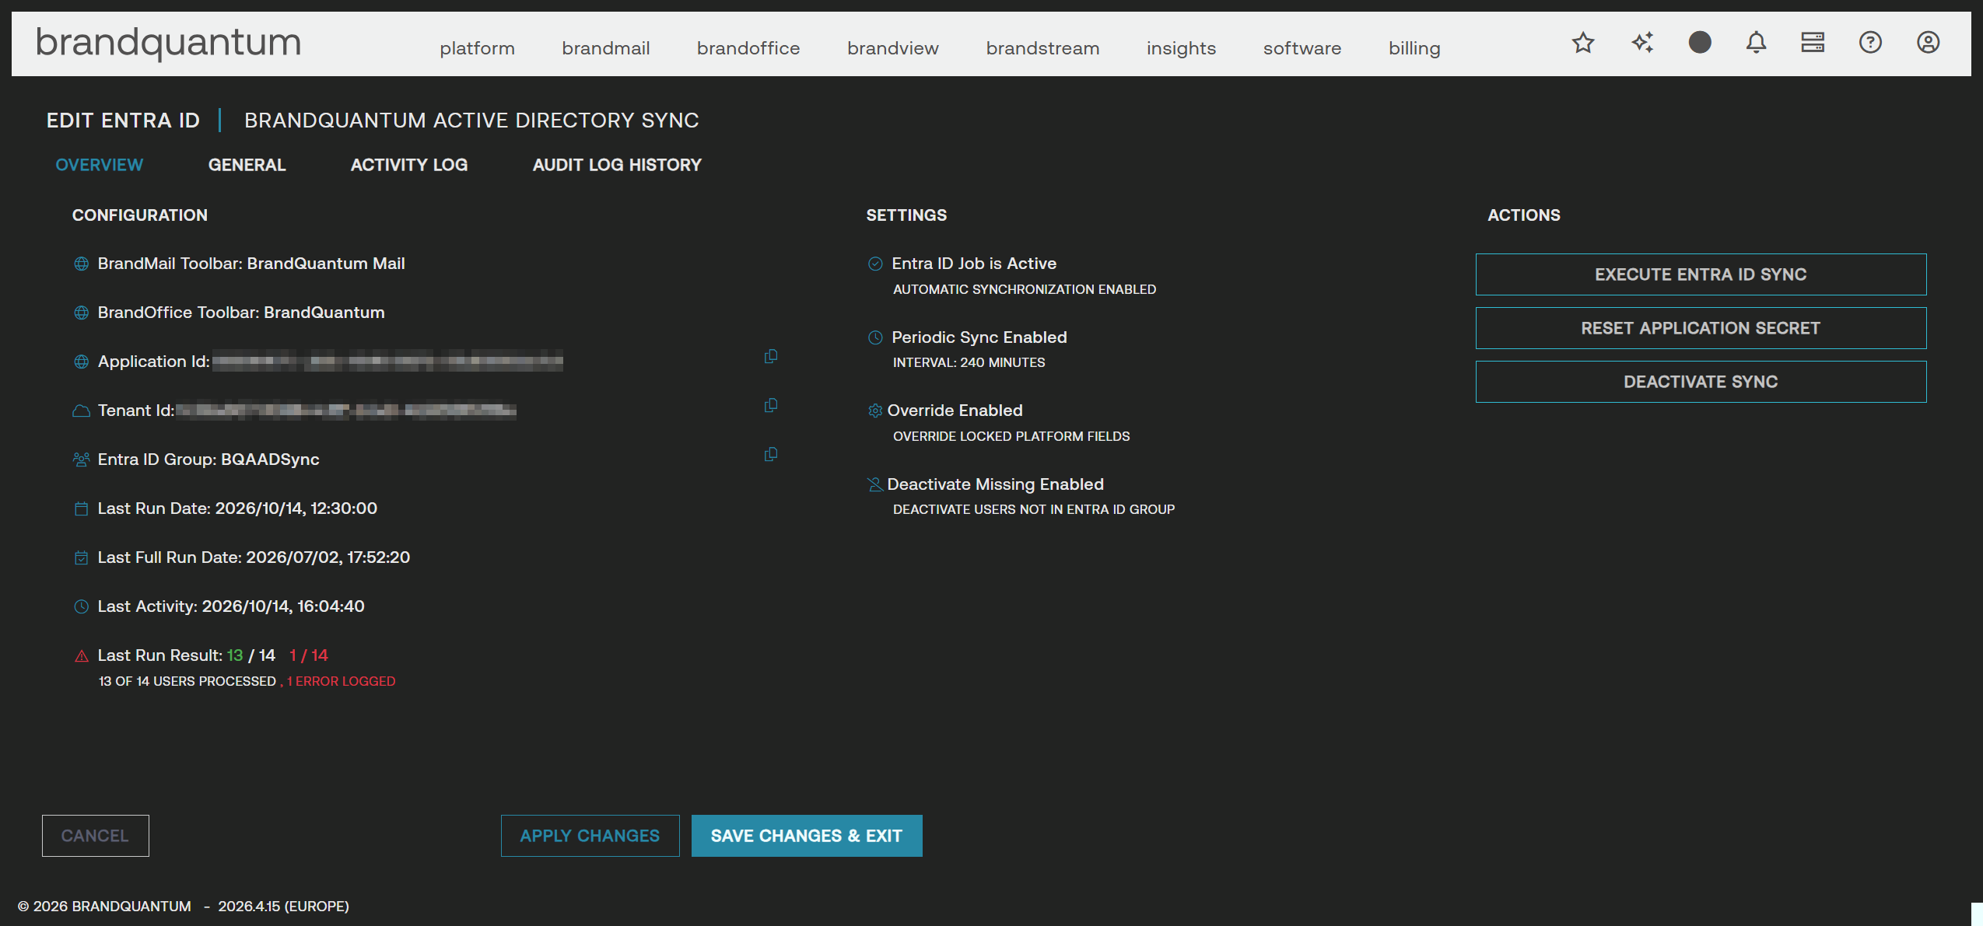Select the Overview tab
The height and width of the screenshot is (926, 1983).
coord(99,165)
